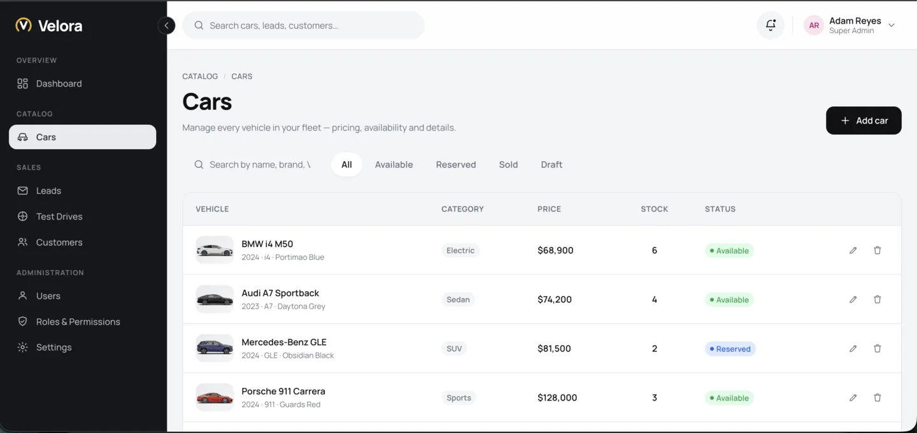
Task: Click the CATALOG breadcrumb link
Action: click(x=200, y=76)
